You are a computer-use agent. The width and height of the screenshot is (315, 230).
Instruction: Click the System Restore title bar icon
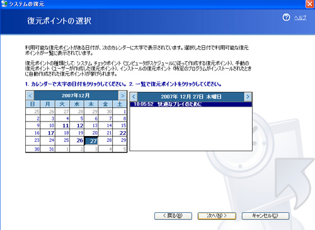pyautogui.click(x=4, y=4)
